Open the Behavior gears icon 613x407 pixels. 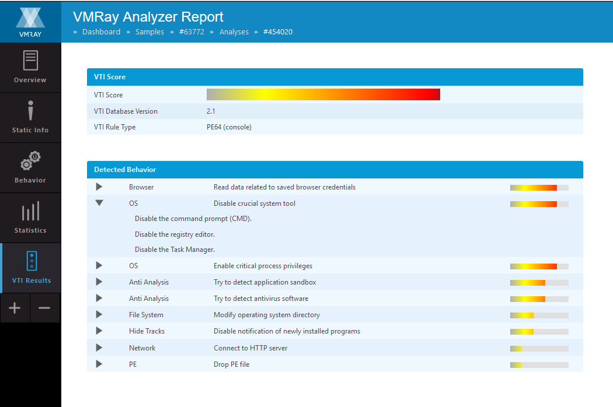point(30,160)
